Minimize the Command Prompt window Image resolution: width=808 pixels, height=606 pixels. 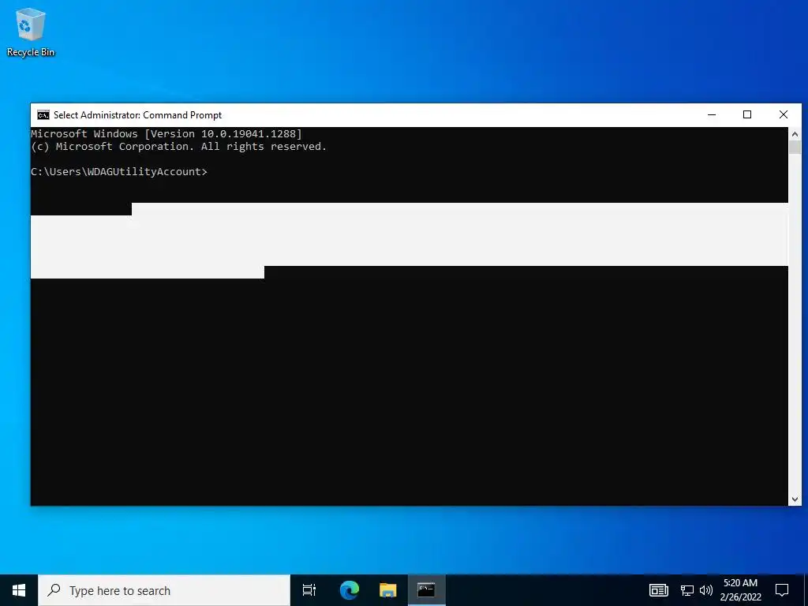(712, 115)
